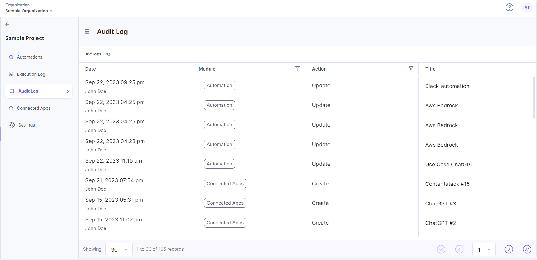
Task: Click the Automation tag for 04:23 pm row
Action: tap(219, 145)
